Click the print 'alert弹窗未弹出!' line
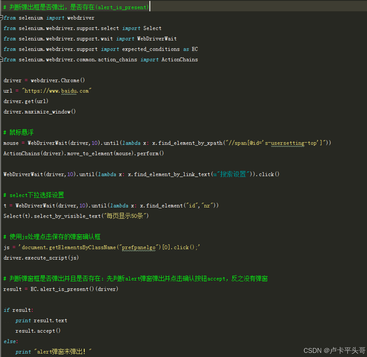 tap(54, 351)
